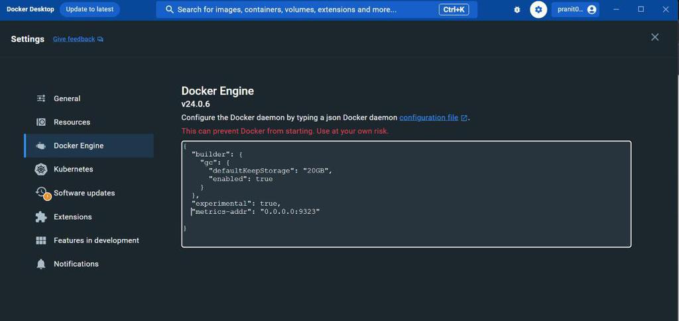This screenshot has width=679, height=321.
Task: Click the Update to latest button
Action: pos(90,9)
